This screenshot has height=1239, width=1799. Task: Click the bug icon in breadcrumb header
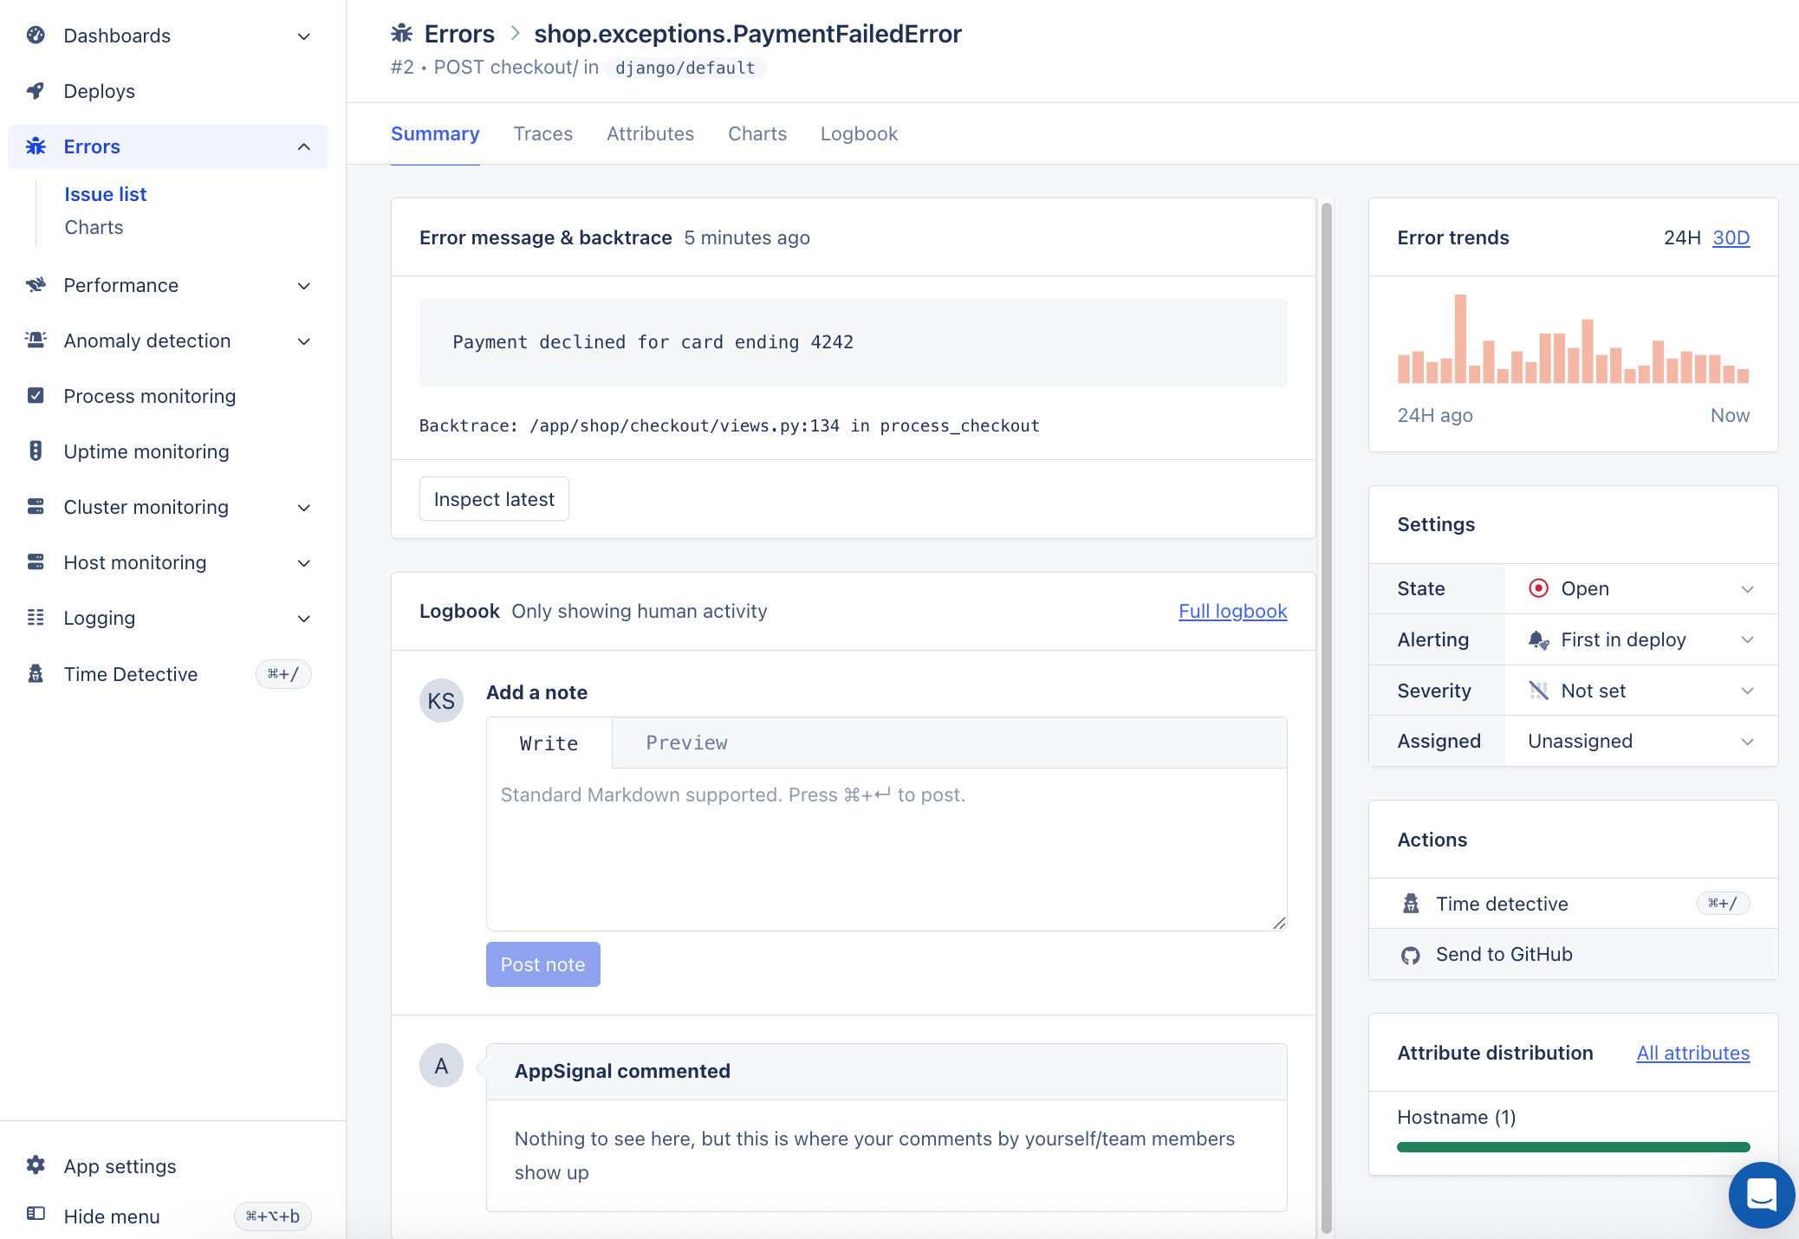[401, 34]
